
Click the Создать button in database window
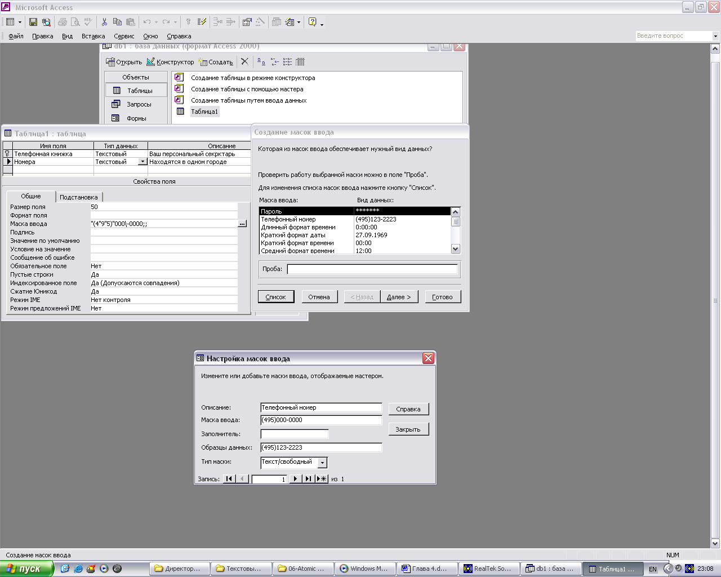(x=216, y=62)
